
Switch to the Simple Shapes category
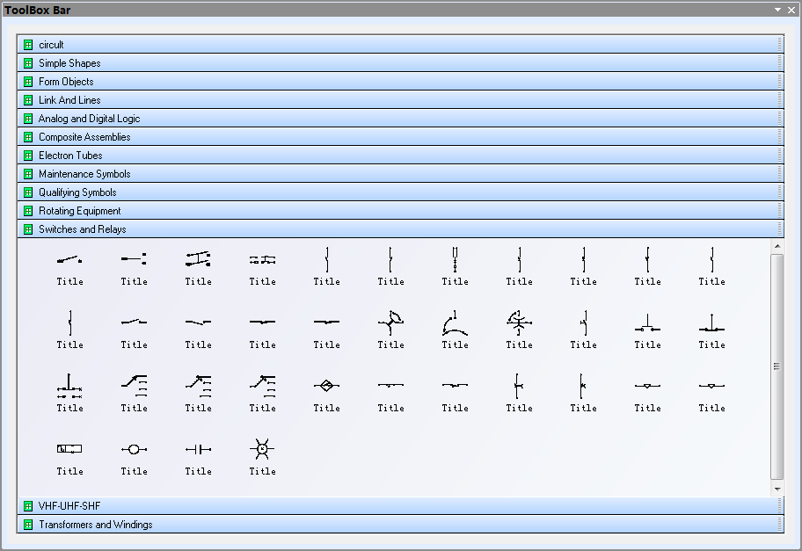69,63
